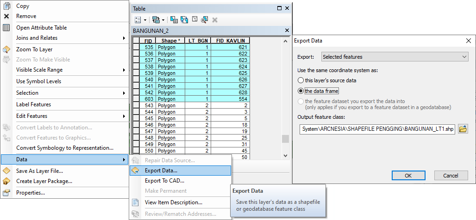Click the table scrollbar up arrow

coord(285,42)
